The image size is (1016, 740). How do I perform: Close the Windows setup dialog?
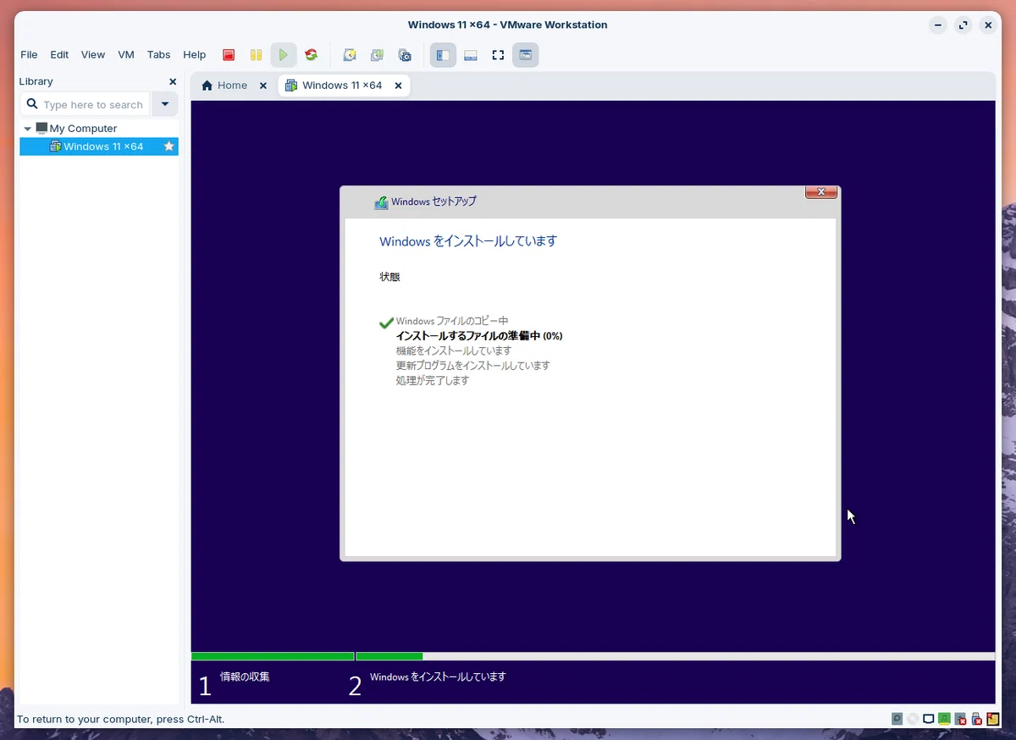click(x=821, y=192)
